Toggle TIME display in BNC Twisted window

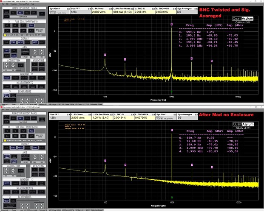pos(6,42)
